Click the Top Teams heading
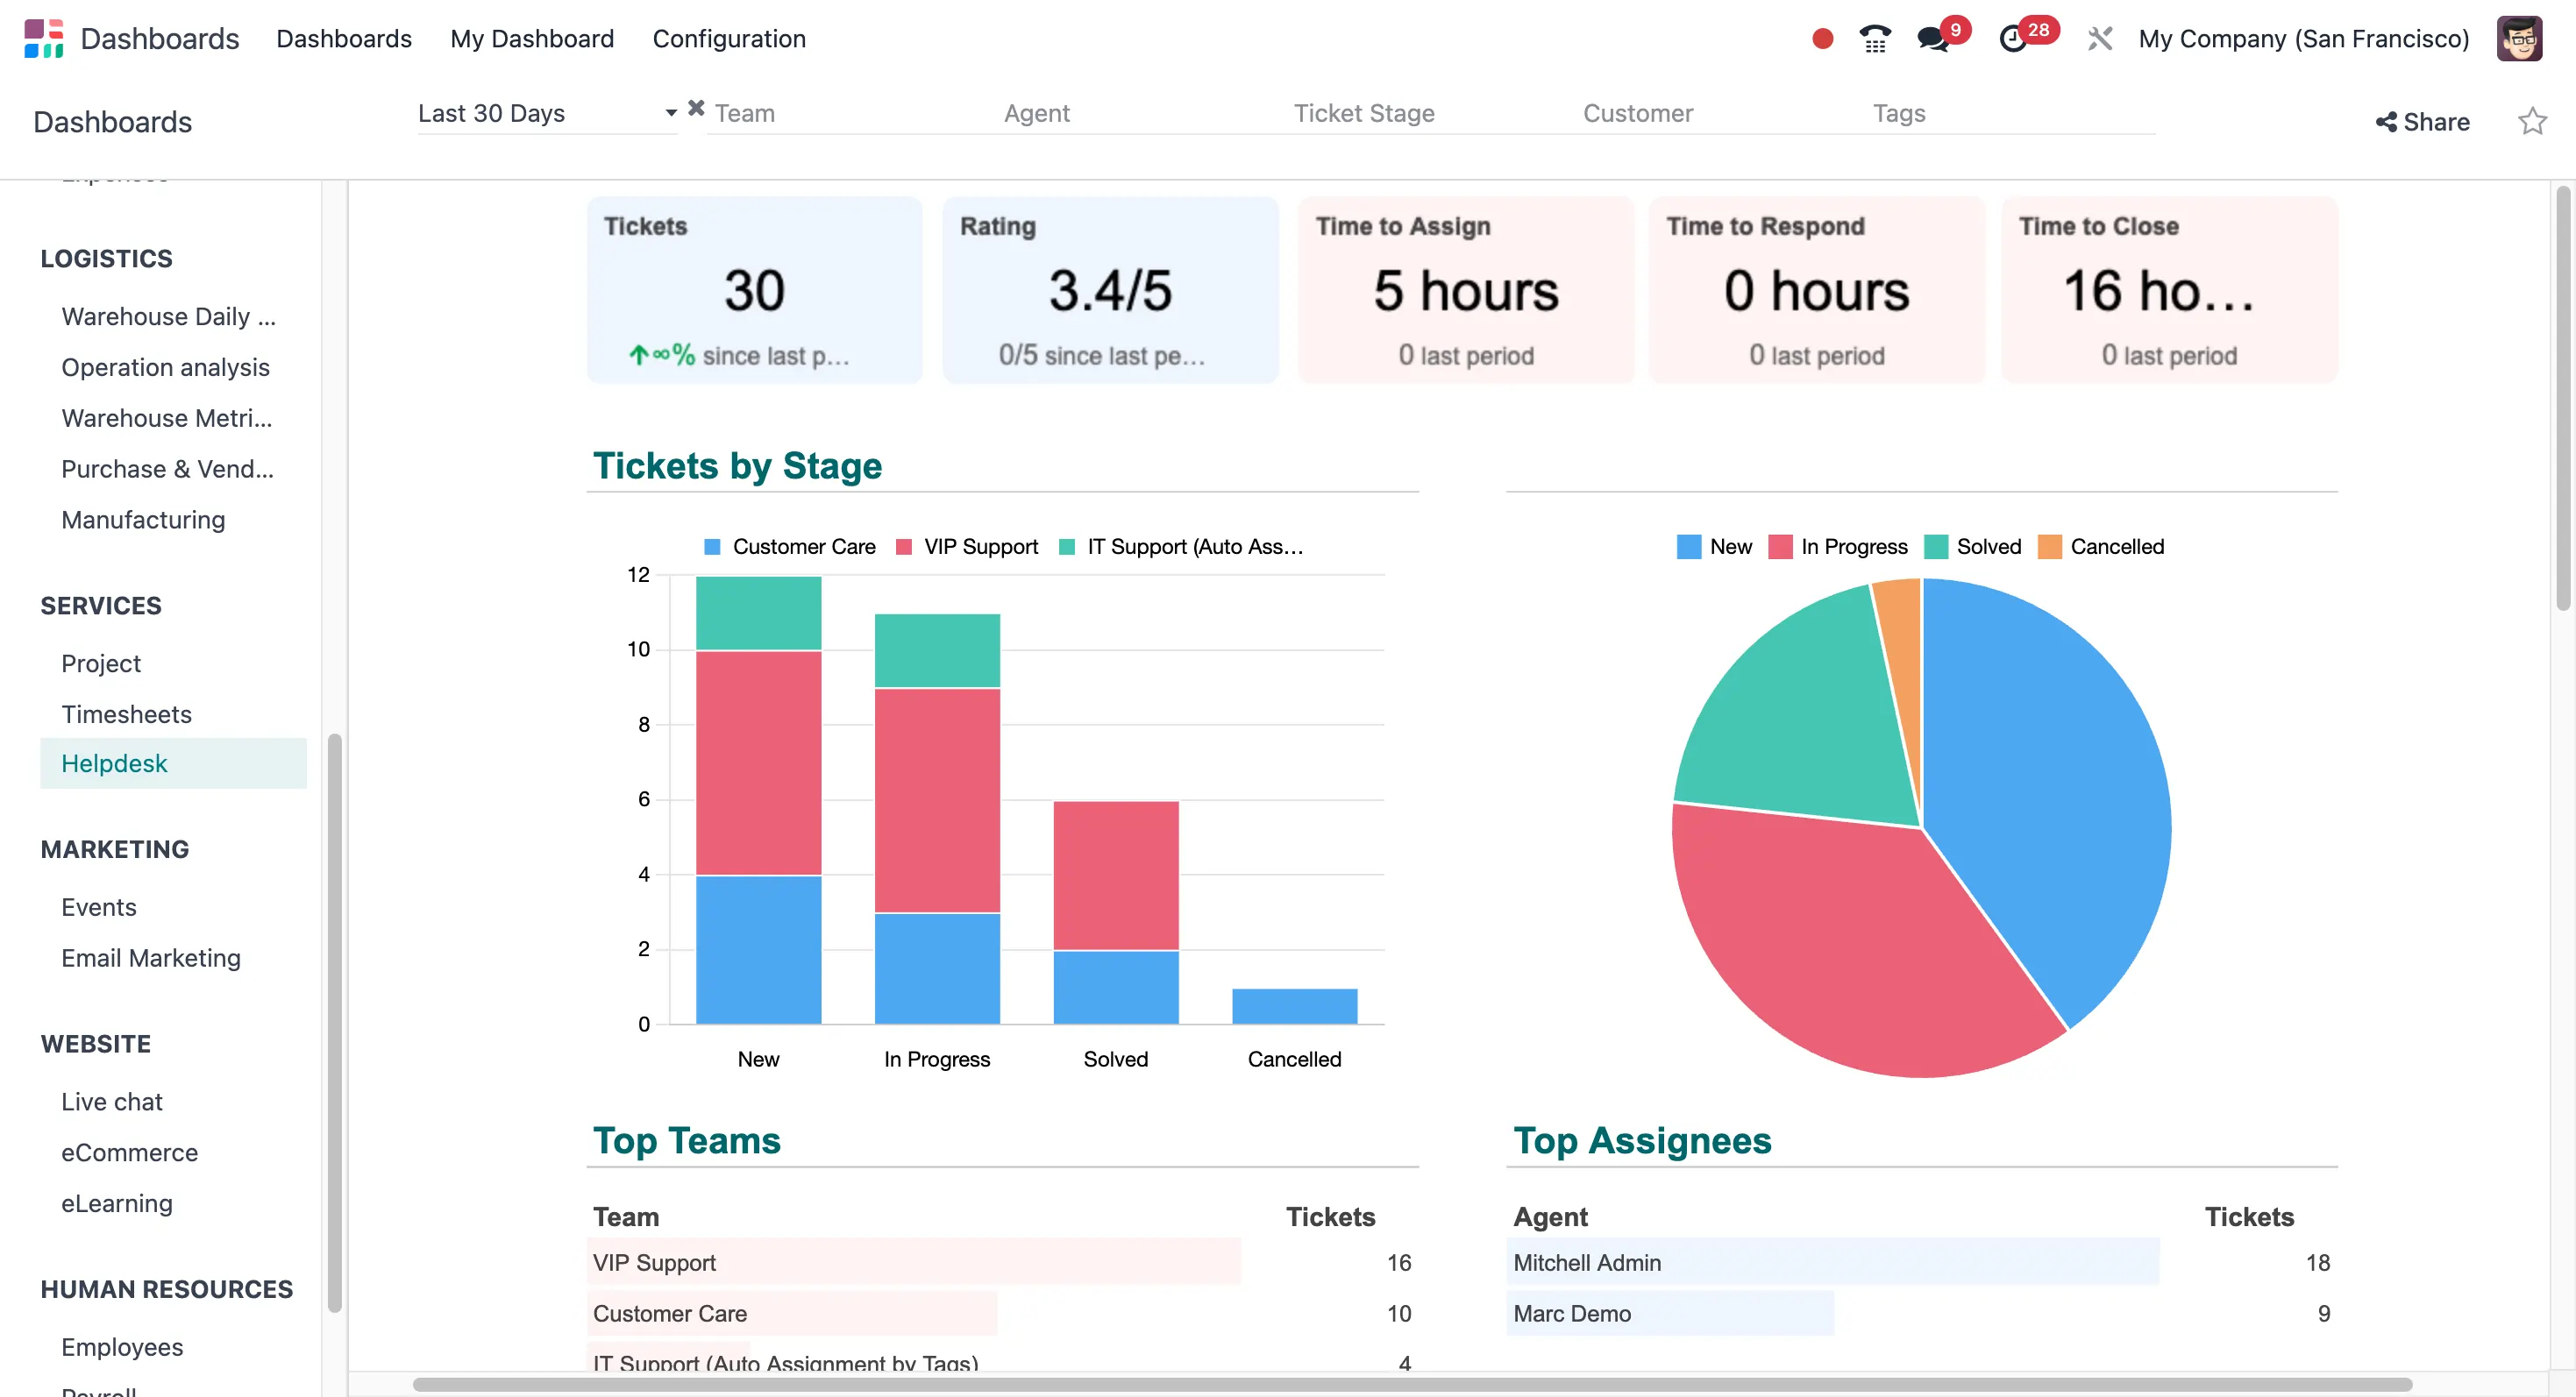The height and width of the screenshot is (1397, 2576). tap(686, 1140)
